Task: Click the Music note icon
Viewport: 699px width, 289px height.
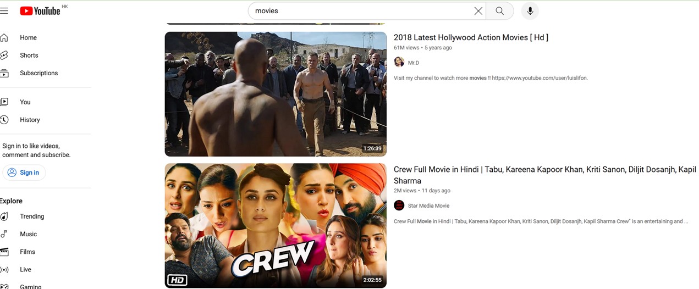Action: pyautogui.click(x=4, y=234)
